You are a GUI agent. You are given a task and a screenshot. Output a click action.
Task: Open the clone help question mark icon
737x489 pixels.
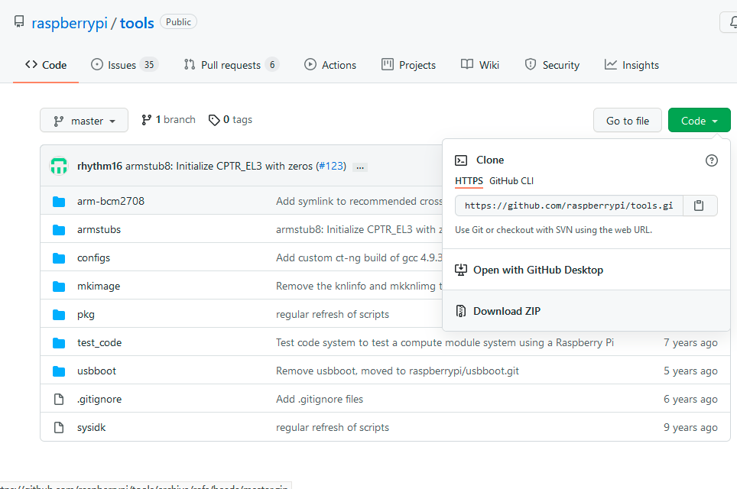[x=711, y=160]
